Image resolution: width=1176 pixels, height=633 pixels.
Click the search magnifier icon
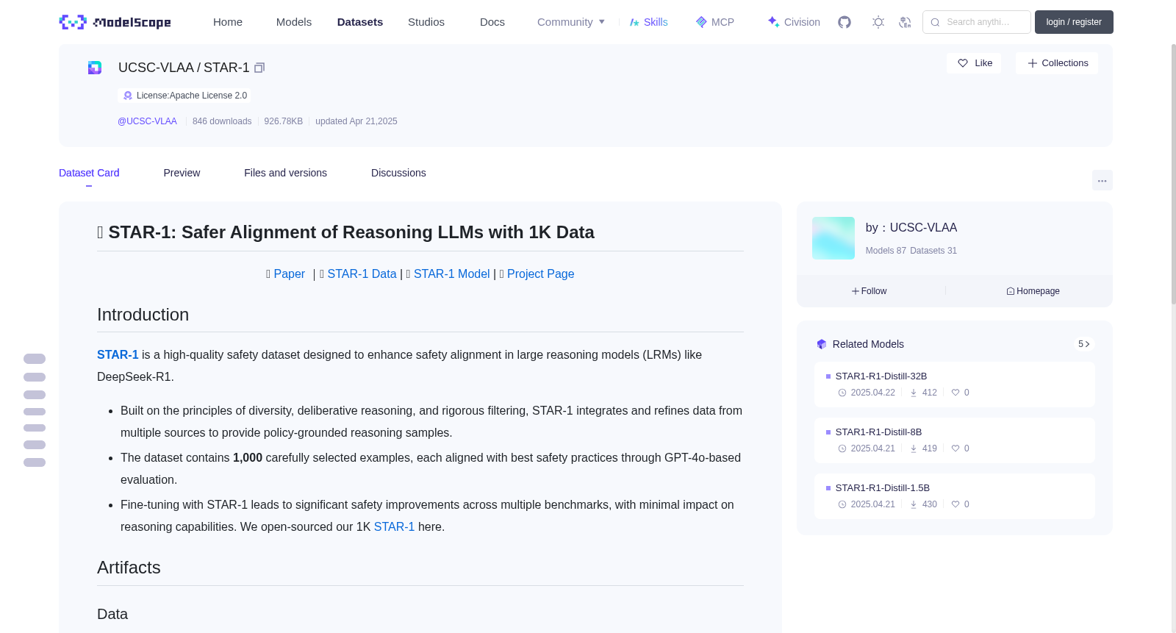pos(936,22)
